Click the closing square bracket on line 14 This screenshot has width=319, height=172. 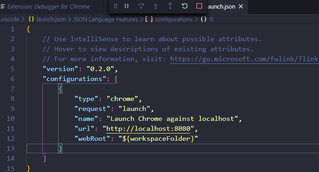point(45,158)
